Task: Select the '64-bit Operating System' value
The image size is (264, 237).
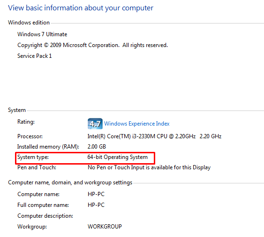Action: click(x=118, y=157)
